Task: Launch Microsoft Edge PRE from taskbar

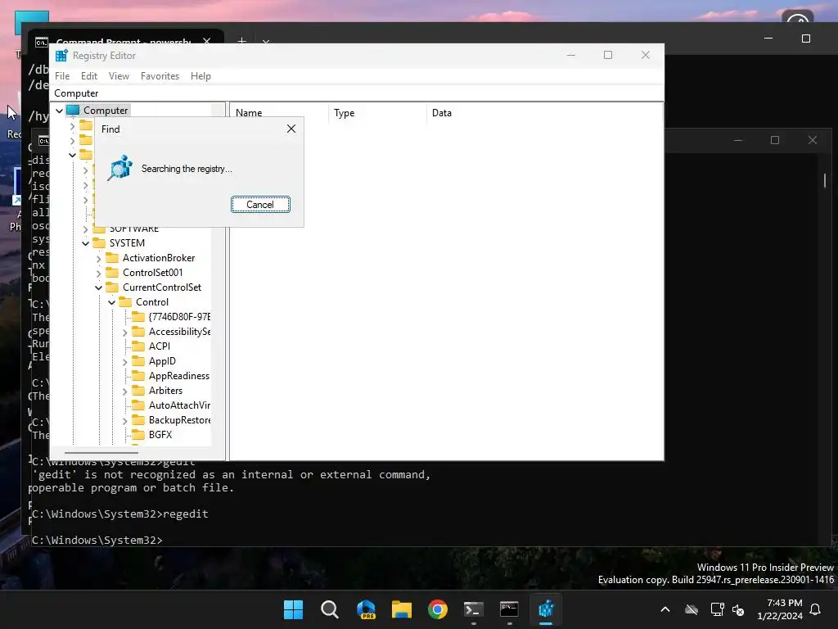Action: [x=366, y=609]
